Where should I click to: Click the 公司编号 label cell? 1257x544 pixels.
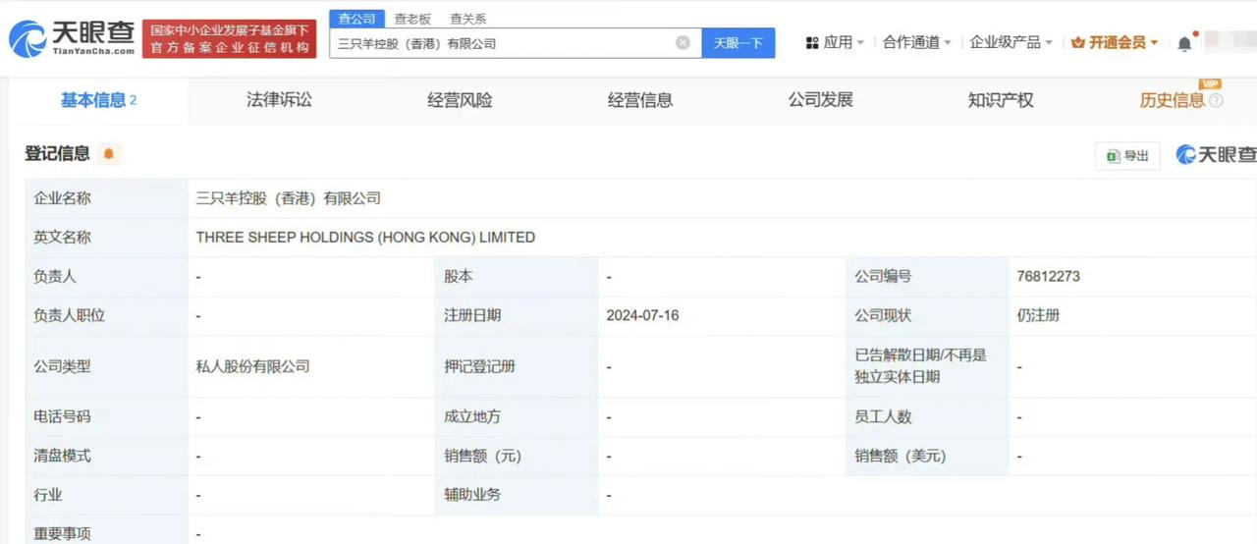point(927,277)
